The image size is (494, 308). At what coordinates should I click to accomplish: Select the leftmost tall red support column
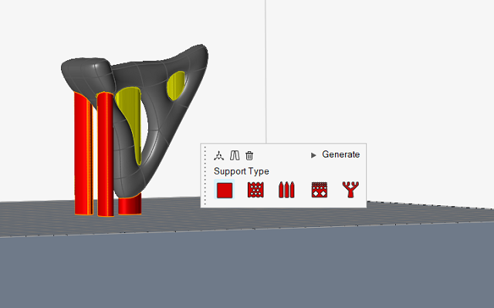click(83, 154)
